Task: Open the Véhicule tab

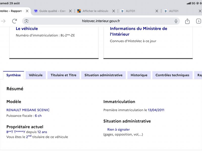Action: [x=36, y=75]
